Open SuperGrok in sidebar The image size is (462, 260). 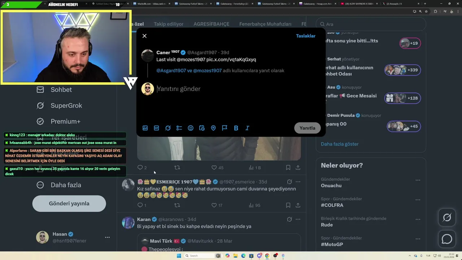click(59, 105)
